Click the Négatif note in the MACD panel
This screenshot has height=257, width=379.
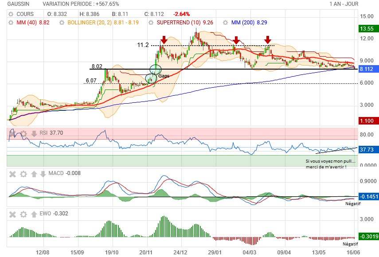pyautogui.click(x=353, y=204)
